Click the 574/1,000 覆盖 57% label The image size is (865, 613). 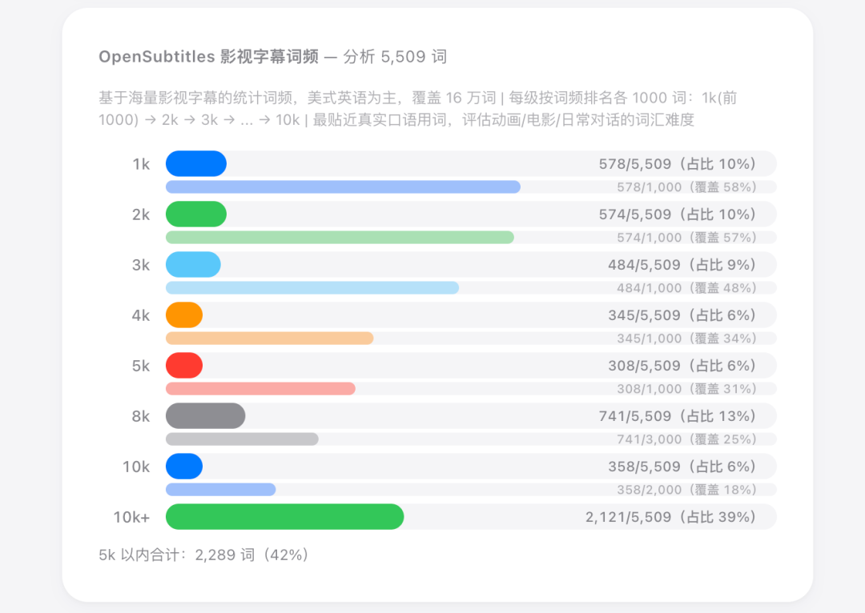click(x=686, y=238)
